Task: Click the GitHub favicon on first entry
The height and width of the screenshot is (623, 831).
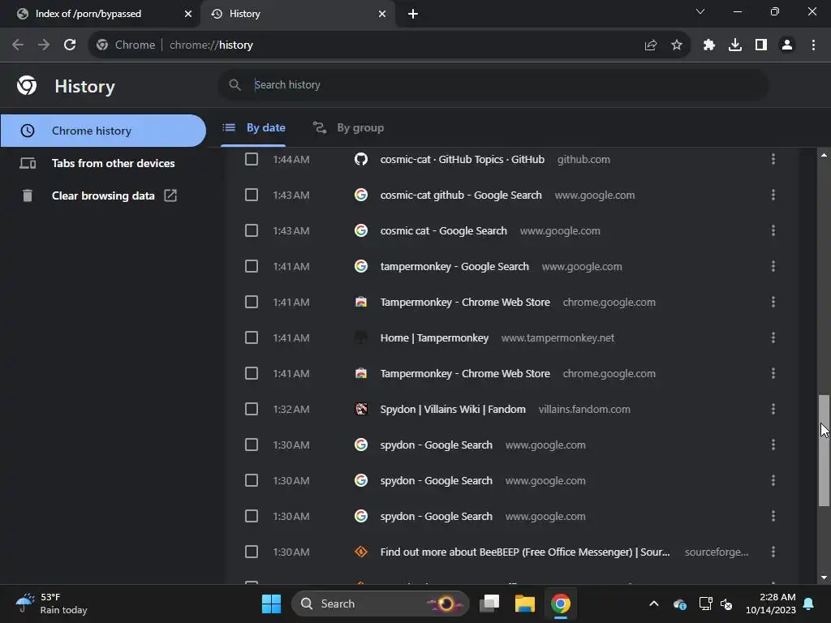Action: (x=361, y=159)
